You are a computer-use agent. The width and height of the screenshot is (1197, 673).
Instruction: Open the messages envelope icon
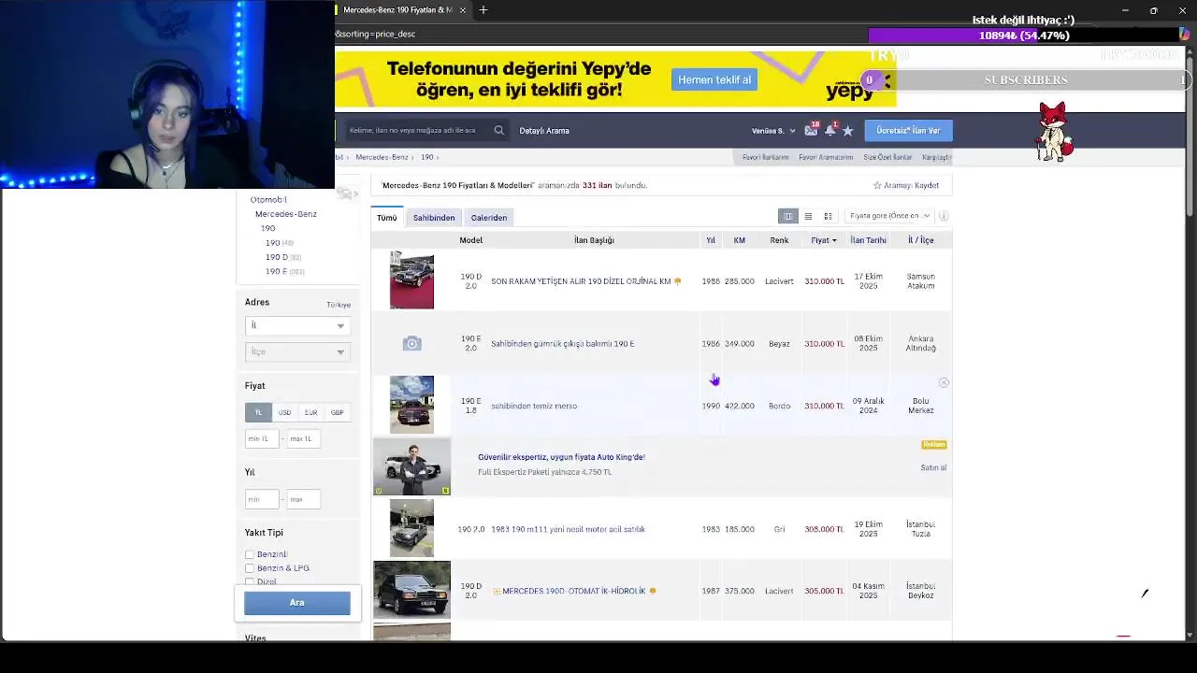(811, 131)
